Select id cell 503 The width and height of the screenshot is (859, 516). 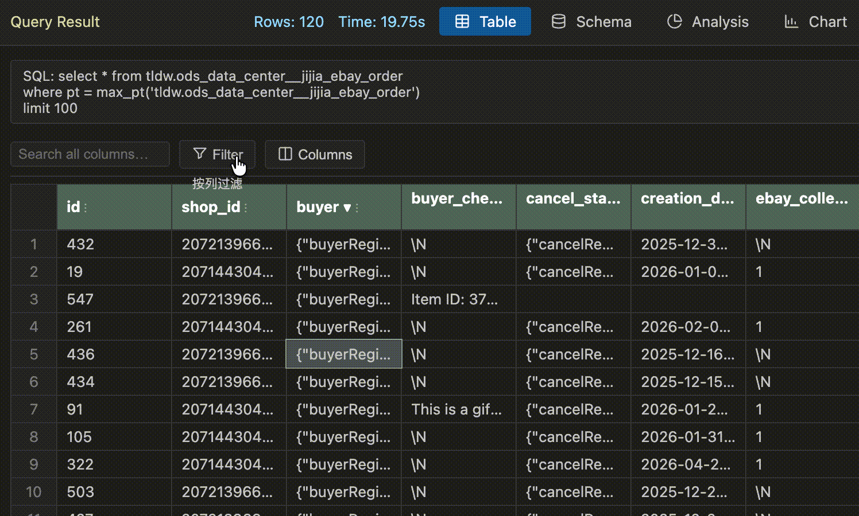tap(114, 492)
